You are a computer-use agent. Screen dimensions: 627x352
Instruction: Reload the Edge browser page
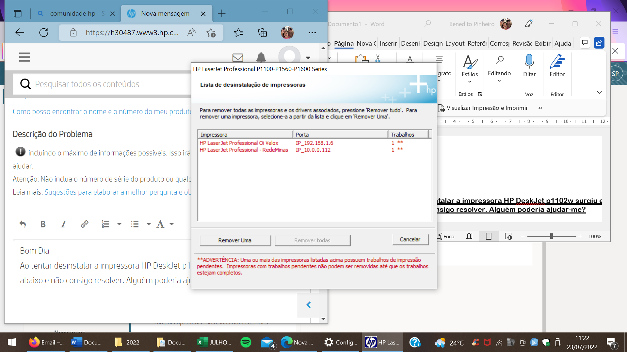tap(44, 32)
